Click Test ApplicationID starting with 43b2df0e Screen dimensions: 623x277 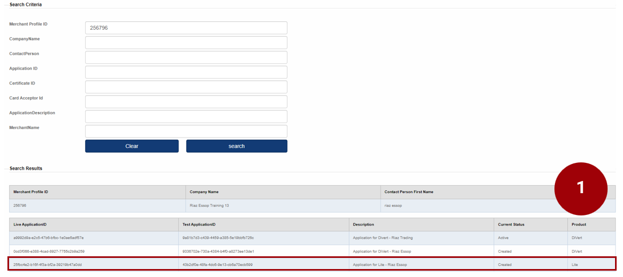(x=217, y=264)
